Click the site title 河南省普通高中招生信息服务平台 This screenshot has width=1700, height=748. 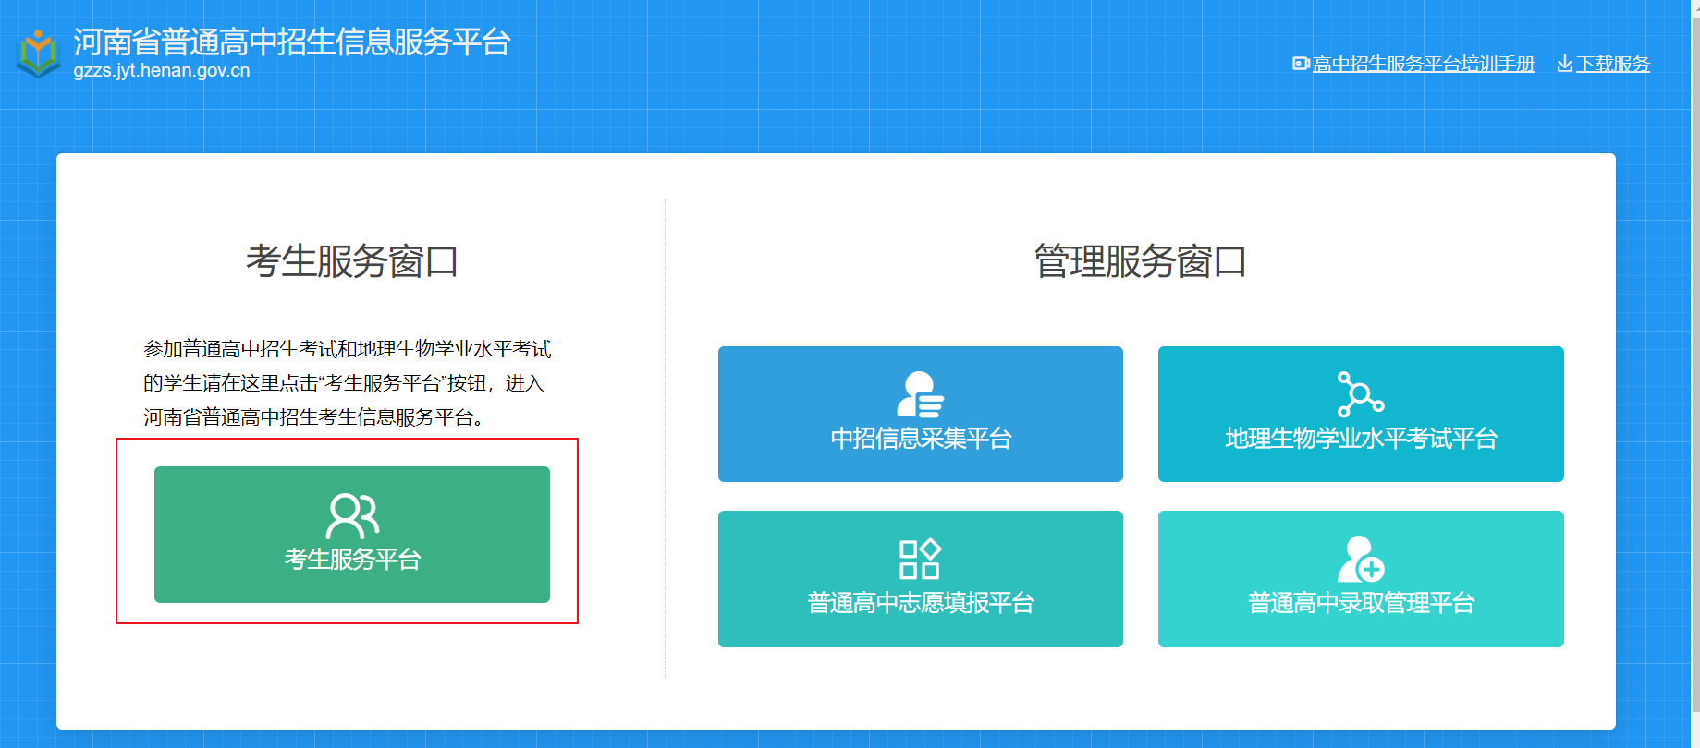[292, 42]
